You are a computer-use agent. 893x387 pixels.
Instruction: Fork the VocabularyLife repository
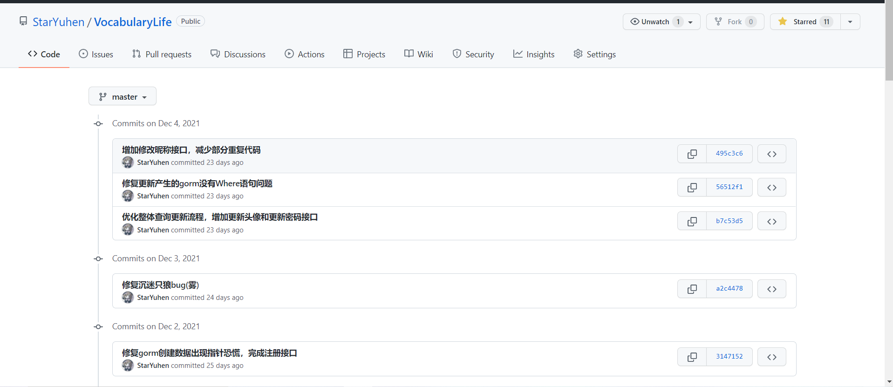click(735, 22)
